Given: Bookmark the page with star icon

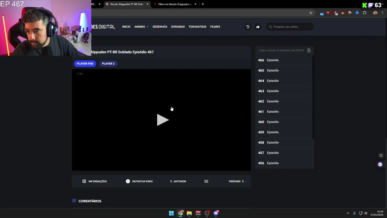Looking at the screenshot, I should coord(311,13).
